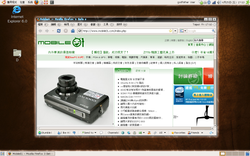
Task: Click the Google search box
Action: 199,31
